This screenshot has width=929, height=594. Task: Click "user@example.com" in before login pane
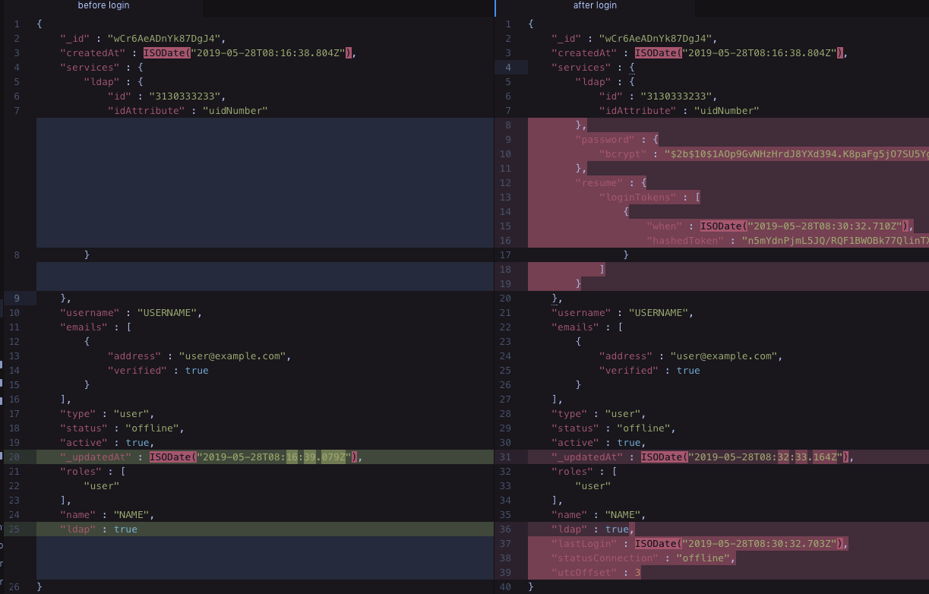coord(232,356)
